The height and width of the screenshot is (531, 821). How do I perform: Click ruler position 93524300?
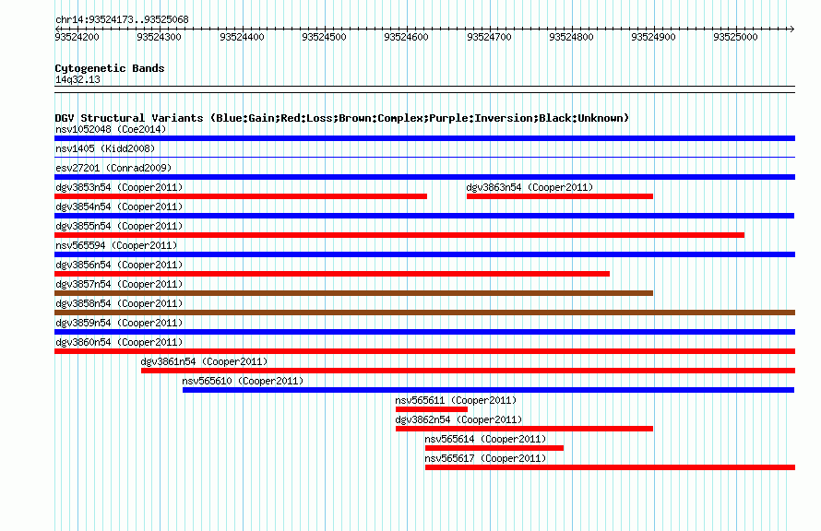[160, 37]
